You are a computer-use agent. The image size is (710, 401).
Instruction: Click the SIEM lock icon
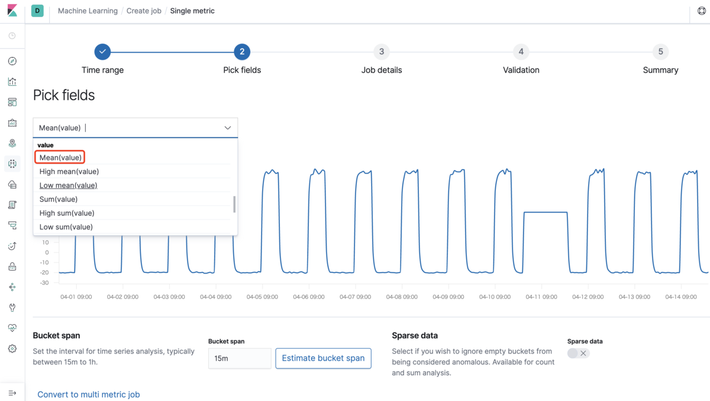(x=12, y=267)
